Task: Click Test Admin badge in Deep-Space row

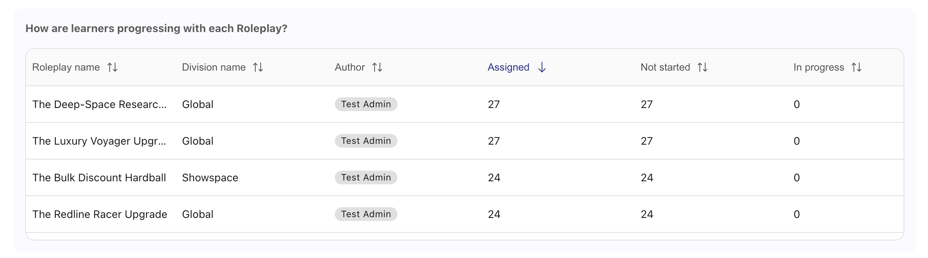Action: (x=366, y=104)
